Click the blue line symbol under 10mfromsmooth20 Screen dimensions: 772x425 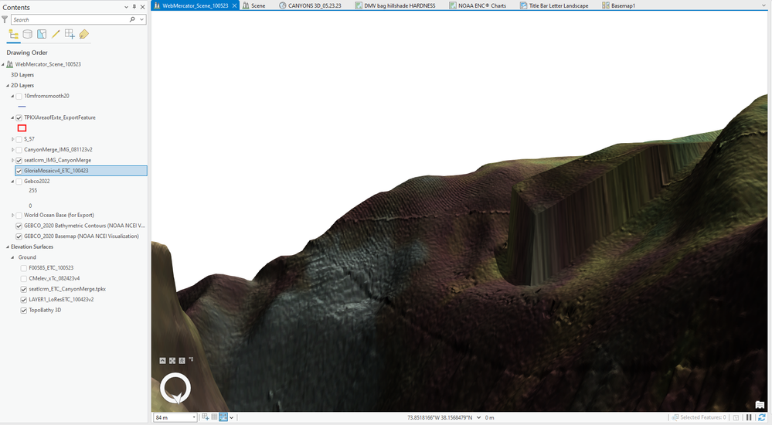tap(22, 107)
